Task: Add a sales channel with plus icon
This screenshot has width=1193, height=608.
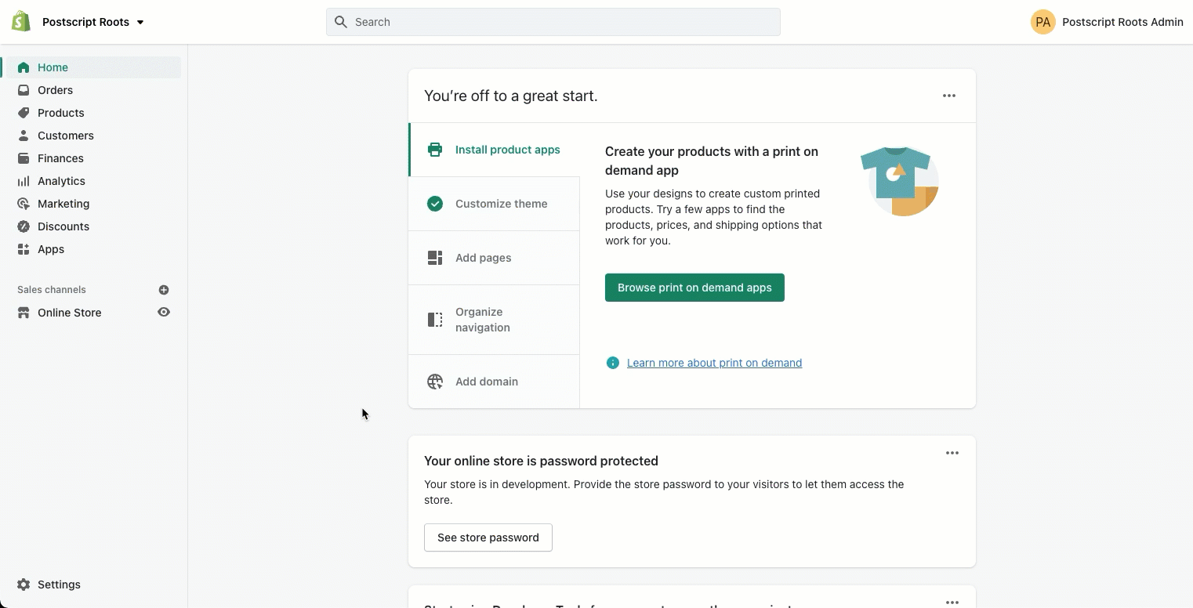Action: coord(164,290)
